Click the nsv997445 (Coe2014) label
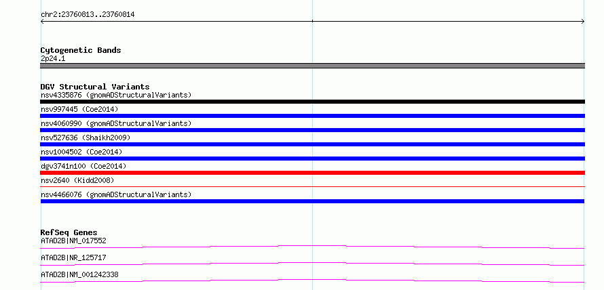 pyautogui.click(x=79, y=109)
